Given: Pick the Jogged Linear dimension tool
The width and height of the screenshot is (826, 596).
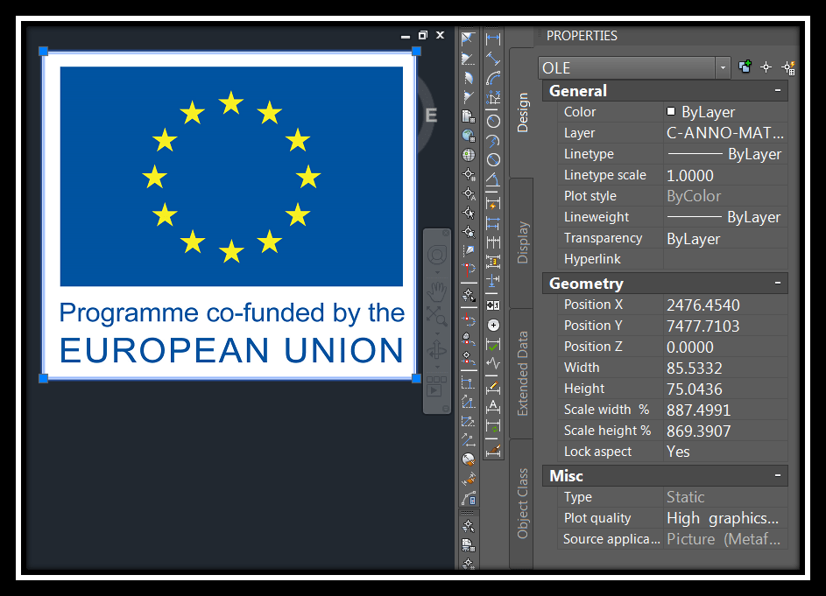Looking at the screenshot, I should pyautogui.click(x=493, y=364).
